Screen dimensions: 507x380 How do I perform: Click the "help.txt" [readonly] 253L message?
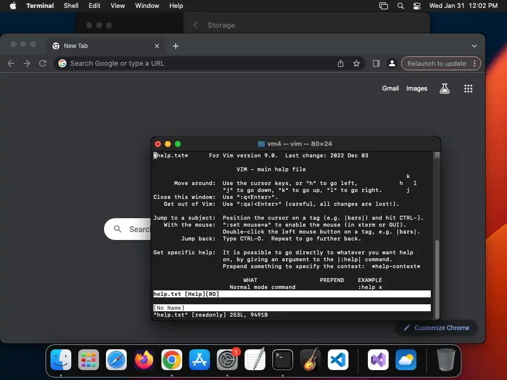[210, 315]
